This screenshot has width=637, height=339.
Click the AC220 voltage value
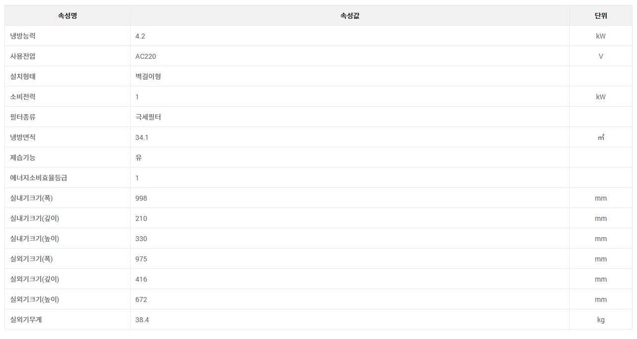[146, 56]
